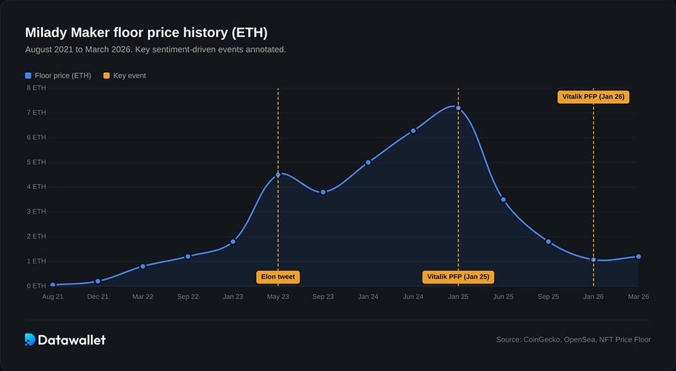
Task: Click the Datawallet brand name text
Action: tap(72, 340)
